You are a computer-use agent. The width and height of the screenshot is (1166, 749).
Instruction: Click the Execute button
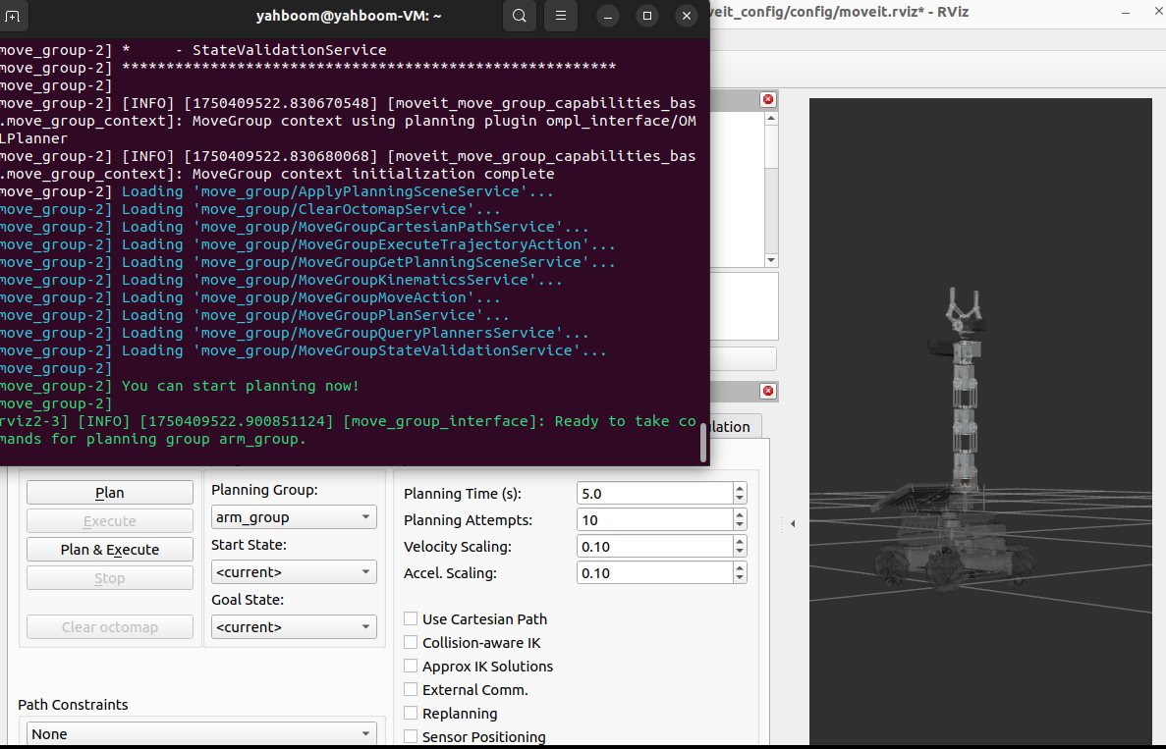pyautogui.click(x=110, y=521)
